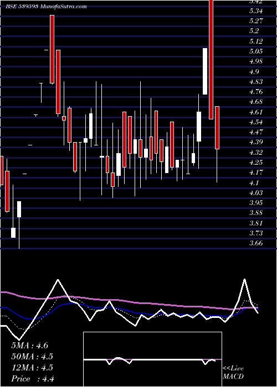
Task: Click the 5.12 price axis label
Action: 256,41
